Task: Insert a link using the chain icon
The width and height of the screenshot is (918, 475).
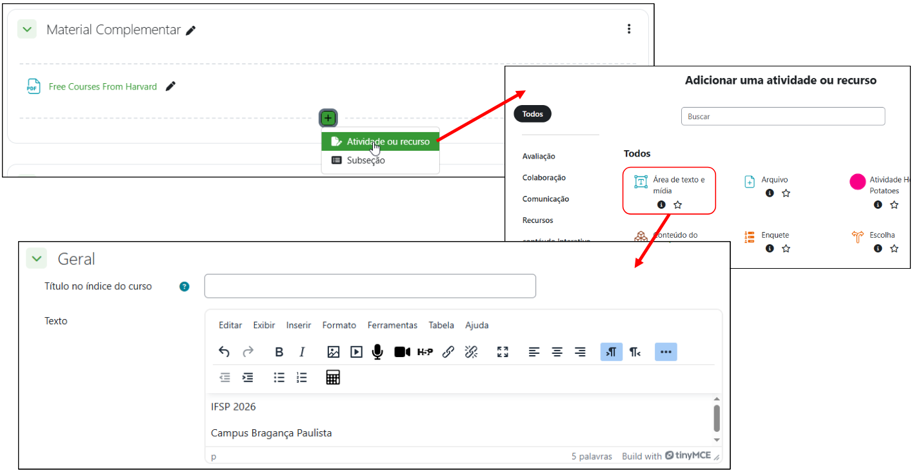Action: click(448, 352)
